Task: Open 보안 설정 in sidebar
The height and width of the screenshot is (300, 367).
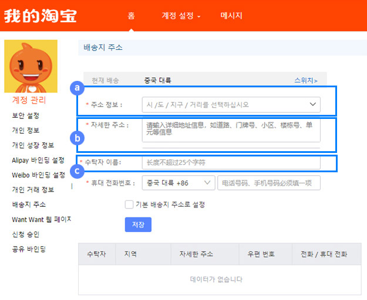Action: 26,115
